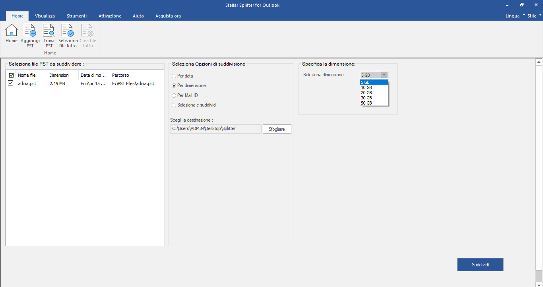Pick 50 GB from the list

(x=374, y=103)
